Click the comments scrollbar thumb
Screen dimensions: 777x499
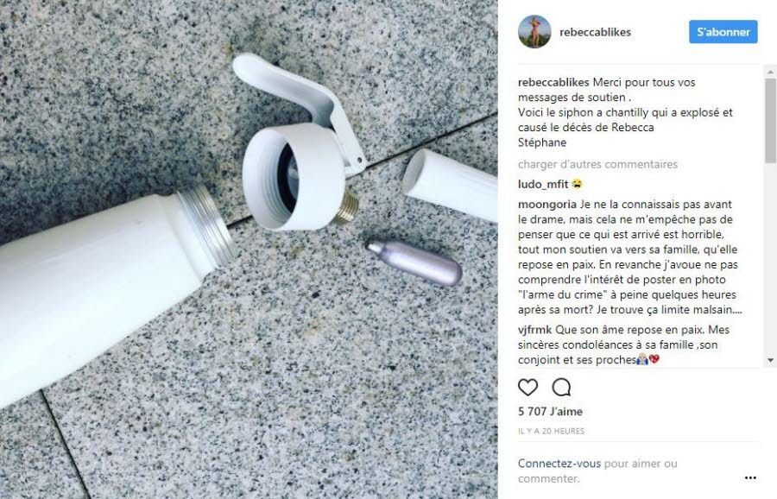[770, 120]
